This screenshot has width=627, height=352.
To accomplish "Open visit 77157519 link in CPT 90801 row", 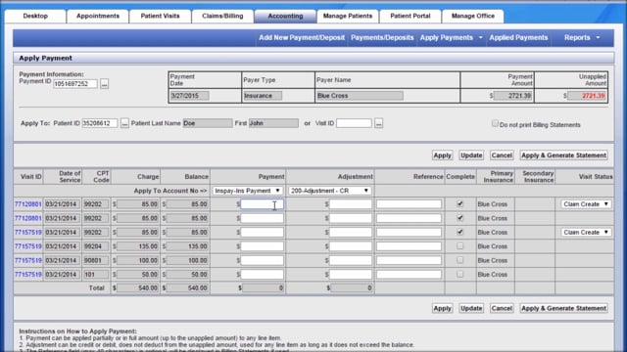I will [x=28, y=260].
